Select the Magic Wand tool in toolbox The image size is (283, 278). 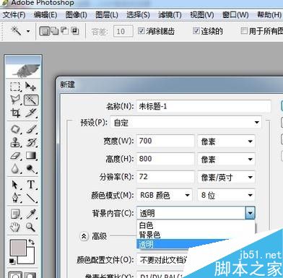pyautogui.click(x=31, y=100)
